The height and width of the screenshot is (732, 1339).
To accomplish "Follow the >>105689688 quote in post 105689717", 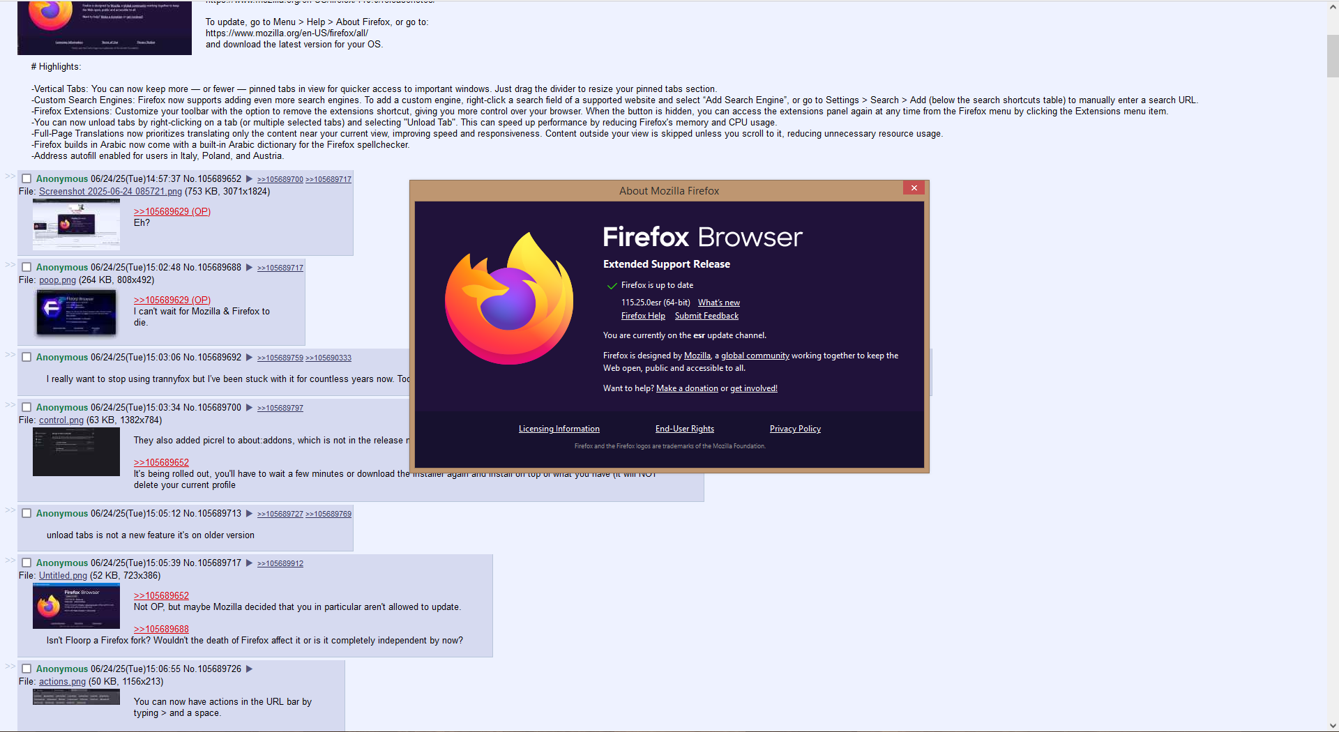I will pyautogui.click(x=161, y=630).
